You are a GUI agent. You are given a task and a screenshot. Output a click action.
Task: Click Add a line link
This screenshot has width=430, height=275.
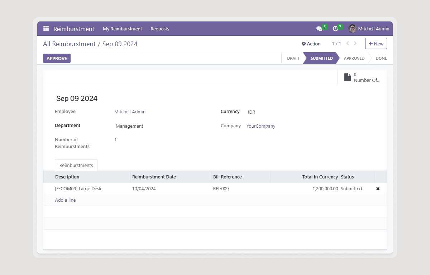coord(65,200)
